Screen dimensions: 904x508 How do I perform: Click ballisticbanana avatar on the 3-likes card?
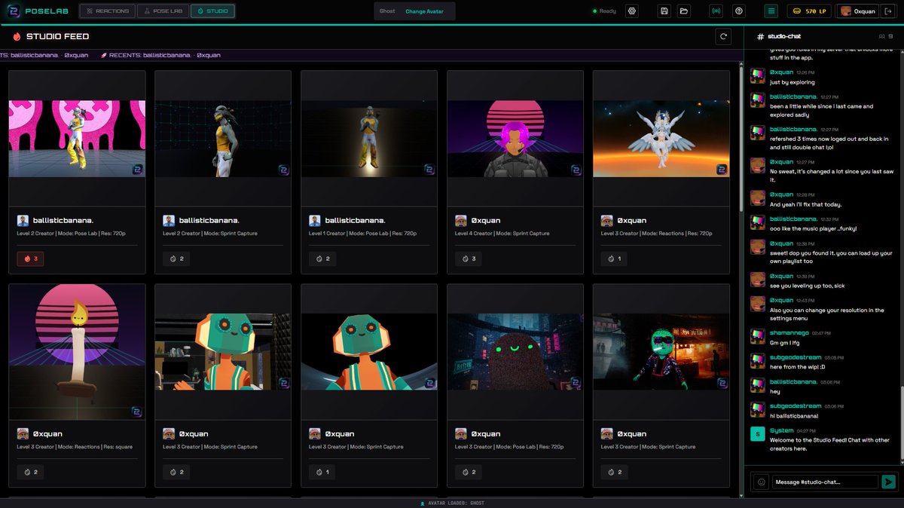coord(23,221)
